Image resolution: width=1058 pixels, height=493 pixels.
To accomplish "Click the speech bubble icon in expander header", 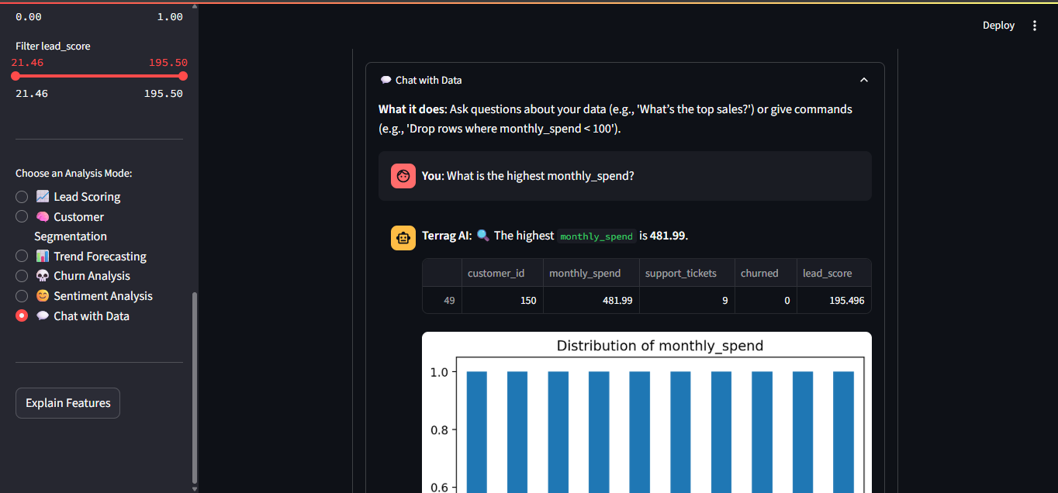I will (386, 80).
